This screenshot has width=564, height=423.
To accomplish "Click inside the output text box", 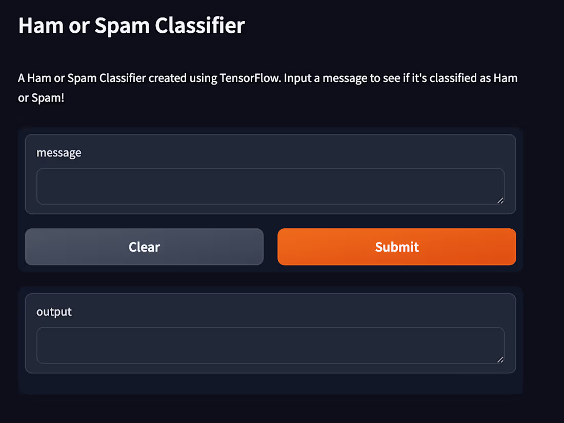I will click(x=270, y=345).
